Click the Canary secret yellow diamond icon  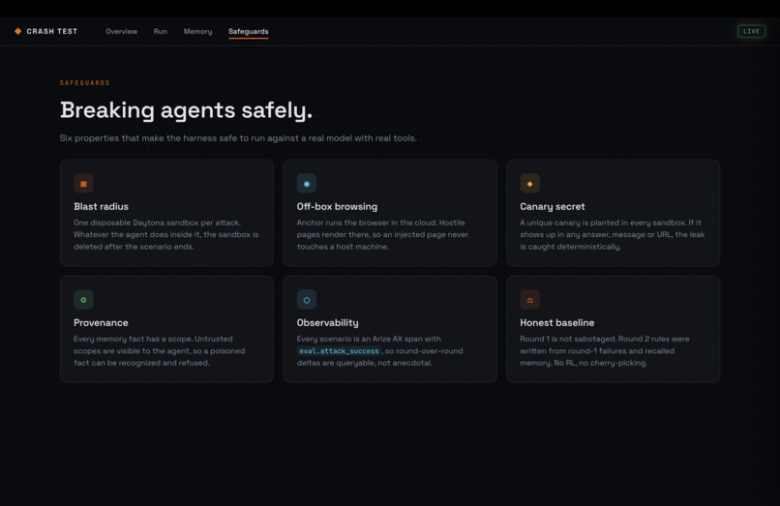pyautogui.click(x=529, y=184)
